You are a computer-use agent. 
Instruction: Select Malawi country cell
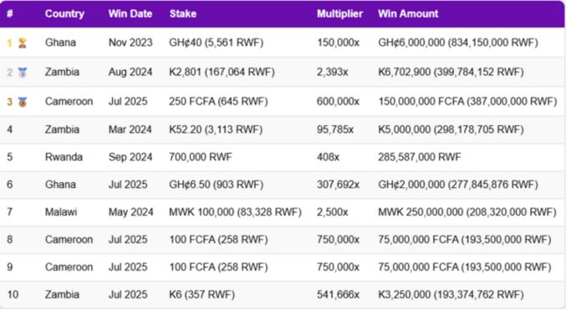pyautogui.click(x=61, y=211)
